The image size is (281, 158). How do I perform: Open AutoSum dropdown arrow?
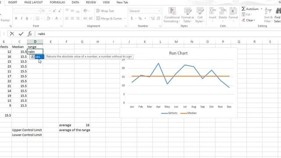262,9
